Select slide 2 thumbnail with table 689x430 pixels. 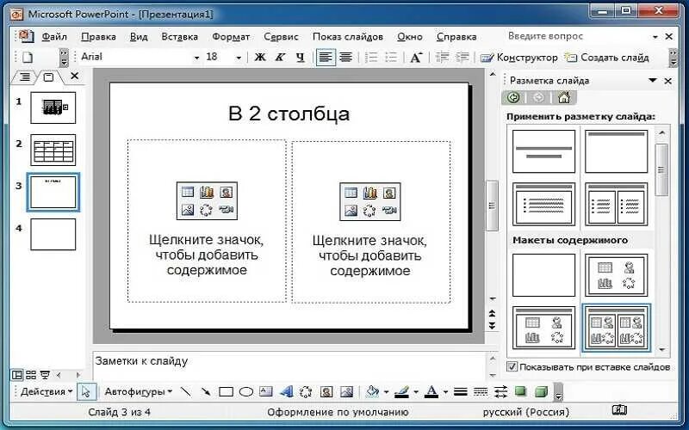53,150
